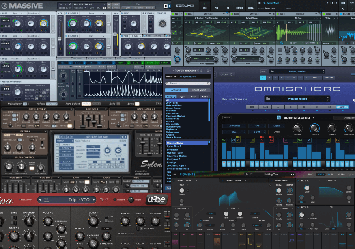The image size is (355, 249).
Task: Click the Native Instruments NI logo
Action: coord(167,6)
